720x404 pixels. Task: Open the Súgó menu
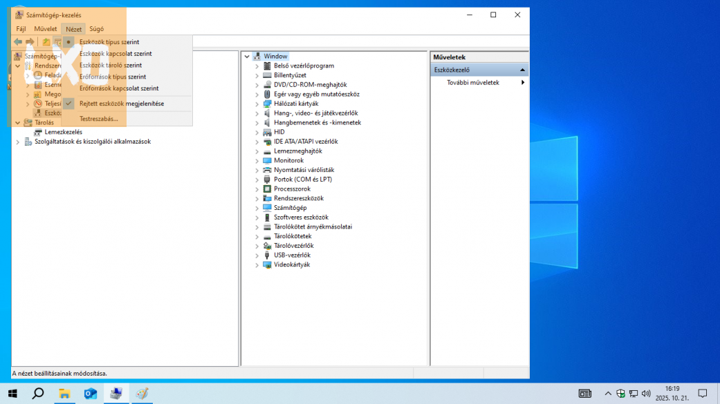[96, 29]
